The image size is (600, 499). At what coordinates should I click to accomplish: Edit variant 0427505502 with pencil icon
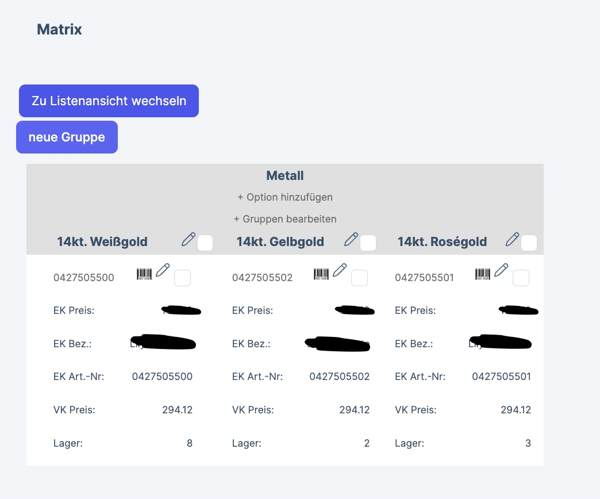340,270
